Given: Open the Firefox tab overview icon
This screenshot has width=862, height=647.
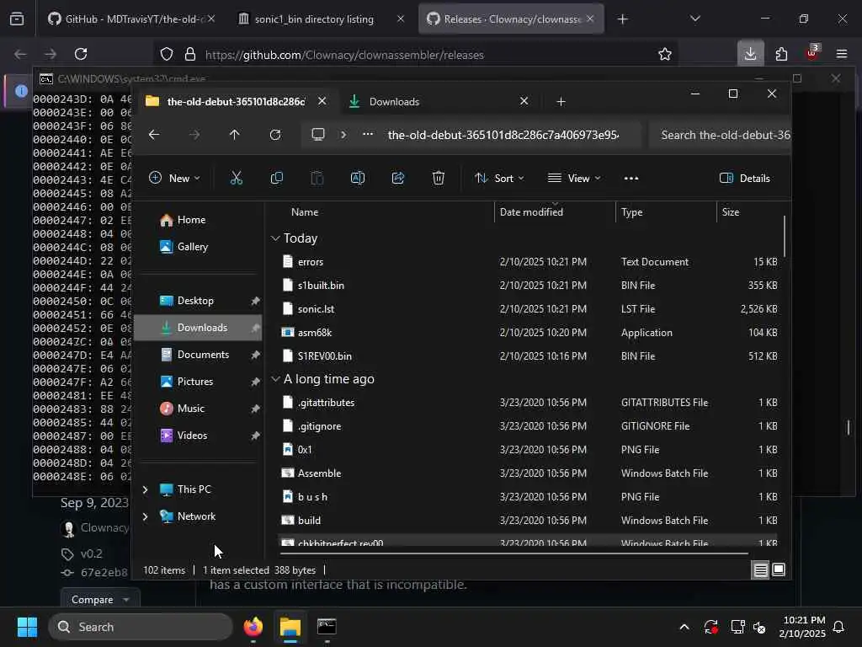Looking at the screenshot, I should (x=17, y=19).
